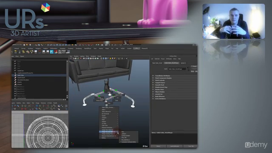Open the viewport Shading menu

click(x=76, y=56)
